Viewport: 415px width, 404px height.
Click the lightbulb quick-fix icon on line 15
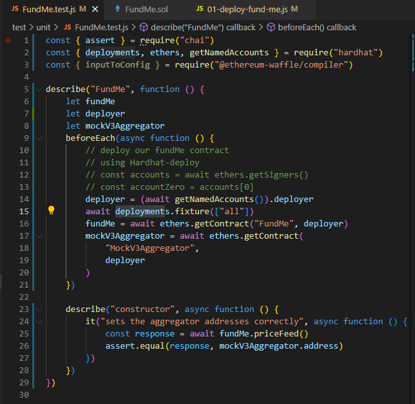(x=51, y=210)
